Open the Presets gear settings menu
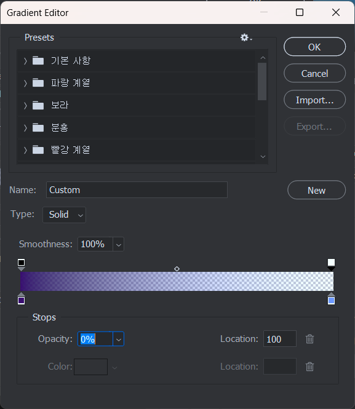This screenshot has height=409, width=355. point(246,38)
